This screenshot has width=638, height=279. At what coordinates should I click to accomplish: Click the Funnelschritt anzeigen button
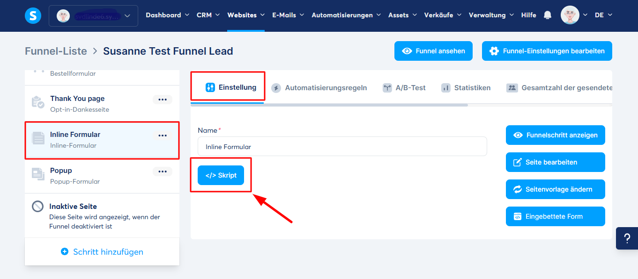[556, 135]
